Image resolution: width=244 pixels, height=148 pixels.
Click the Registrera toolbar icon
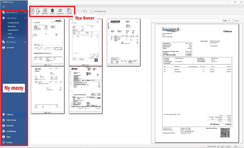point(45,11)
